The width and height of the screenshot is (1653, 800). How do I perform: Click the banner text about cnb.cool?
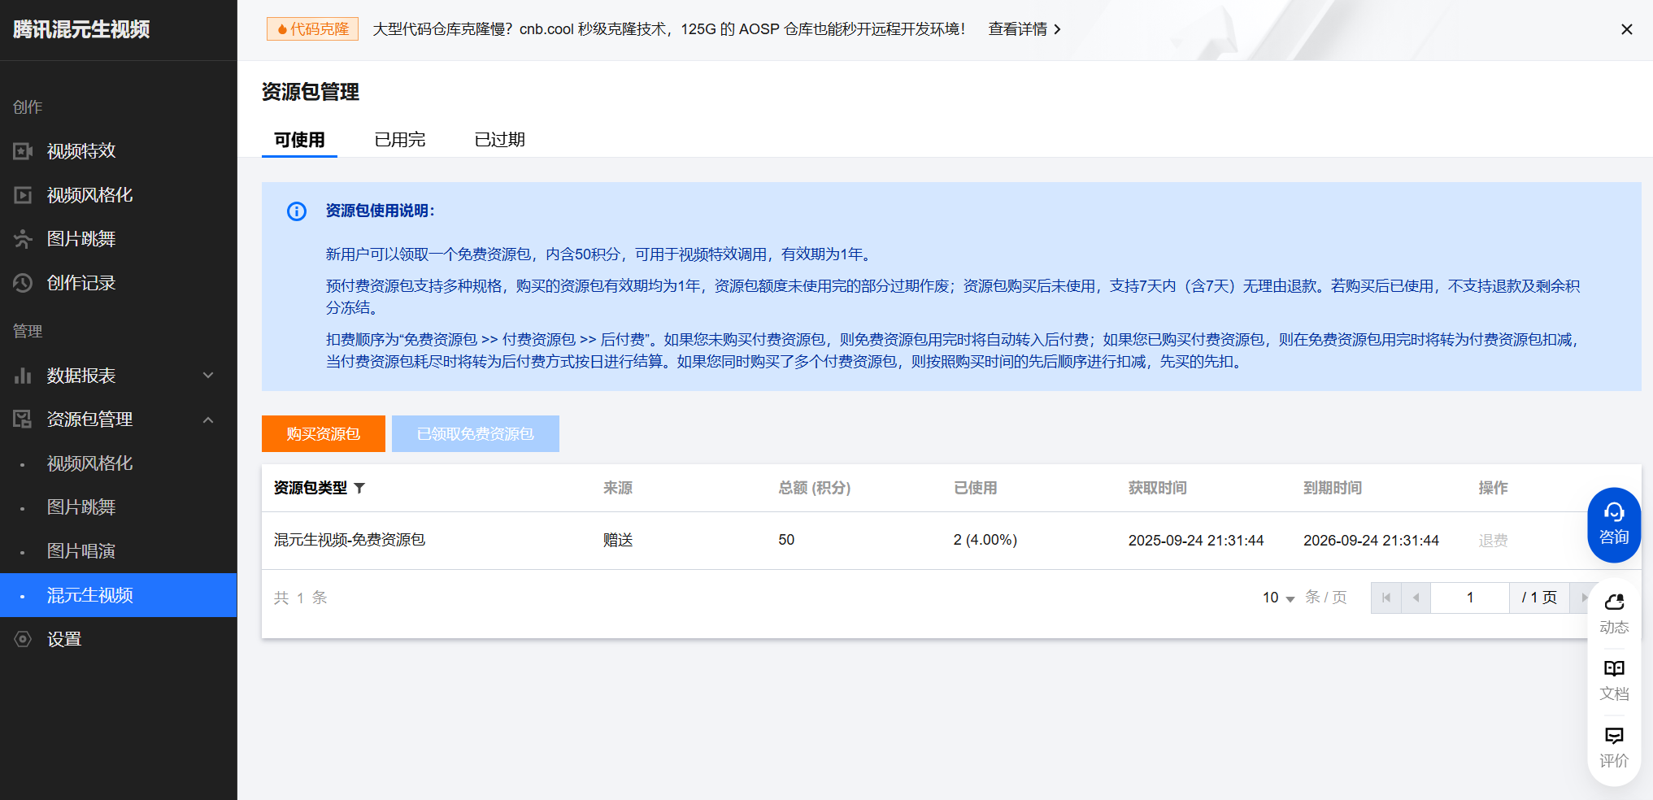click(669, 29)
